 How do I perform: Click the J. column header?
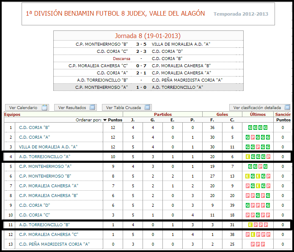click(133, 120)
